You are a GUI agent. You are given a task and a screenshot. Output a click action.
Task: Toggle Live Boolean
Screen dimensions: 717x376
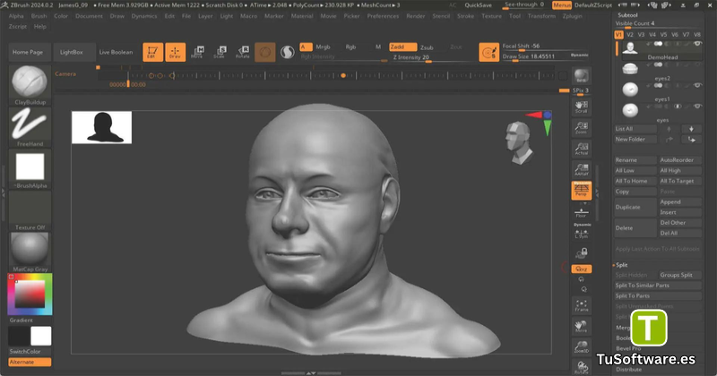[116, 52]
